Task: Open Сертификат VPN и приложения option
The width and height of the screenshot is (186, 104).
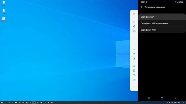Action: (x=162, y=23)
